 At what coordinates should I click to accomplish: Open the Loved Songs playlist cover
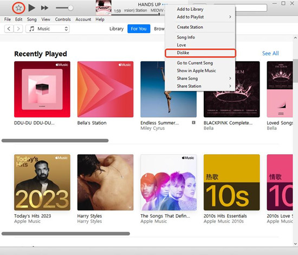click(x=280, y=89)
